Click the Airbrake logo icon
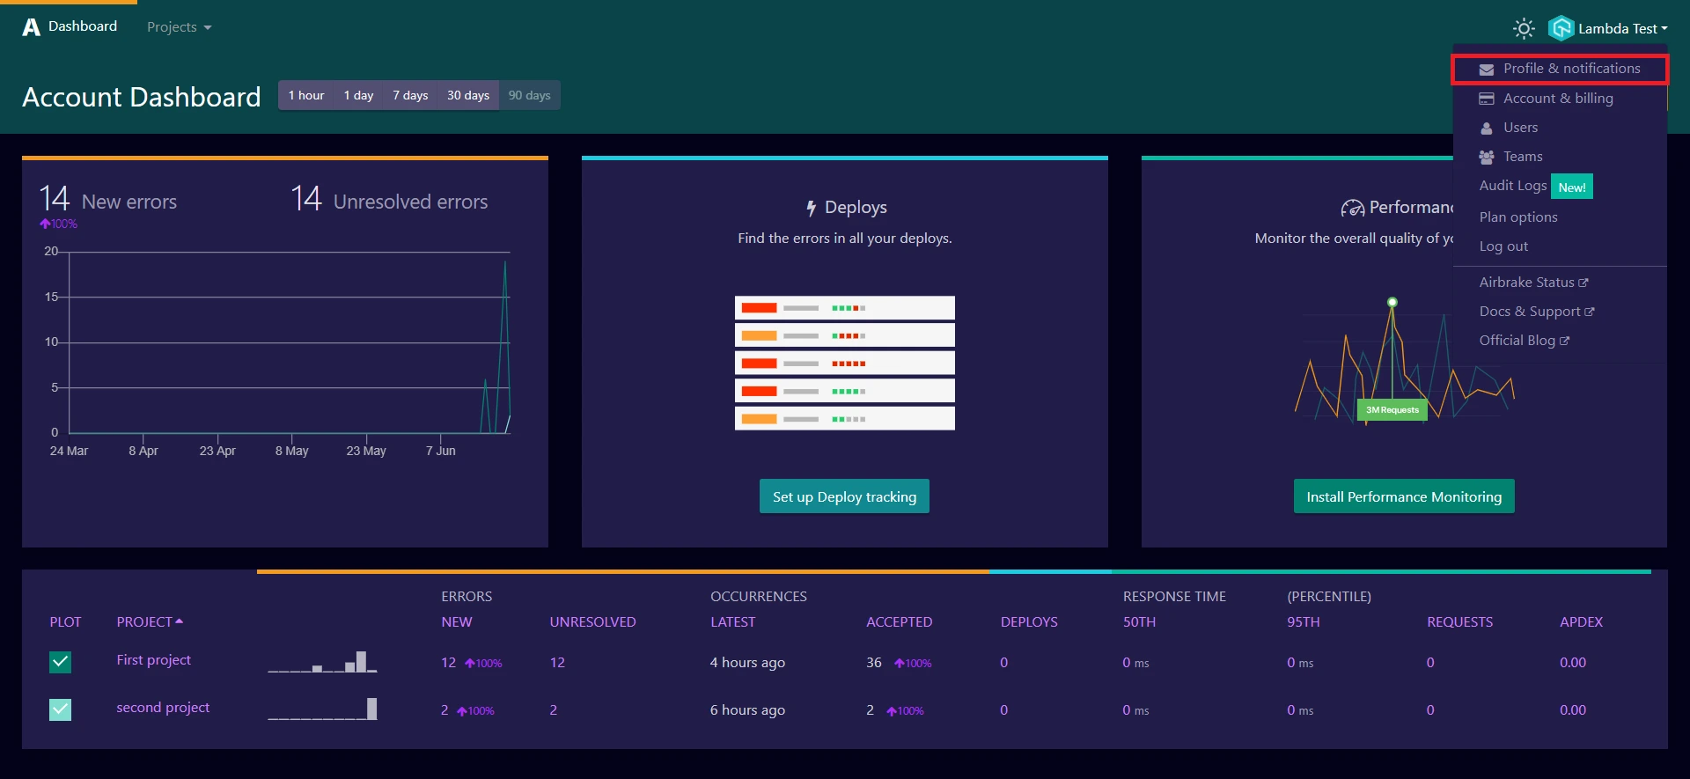Screen dimensions: 1690x779 coord(32,27)
